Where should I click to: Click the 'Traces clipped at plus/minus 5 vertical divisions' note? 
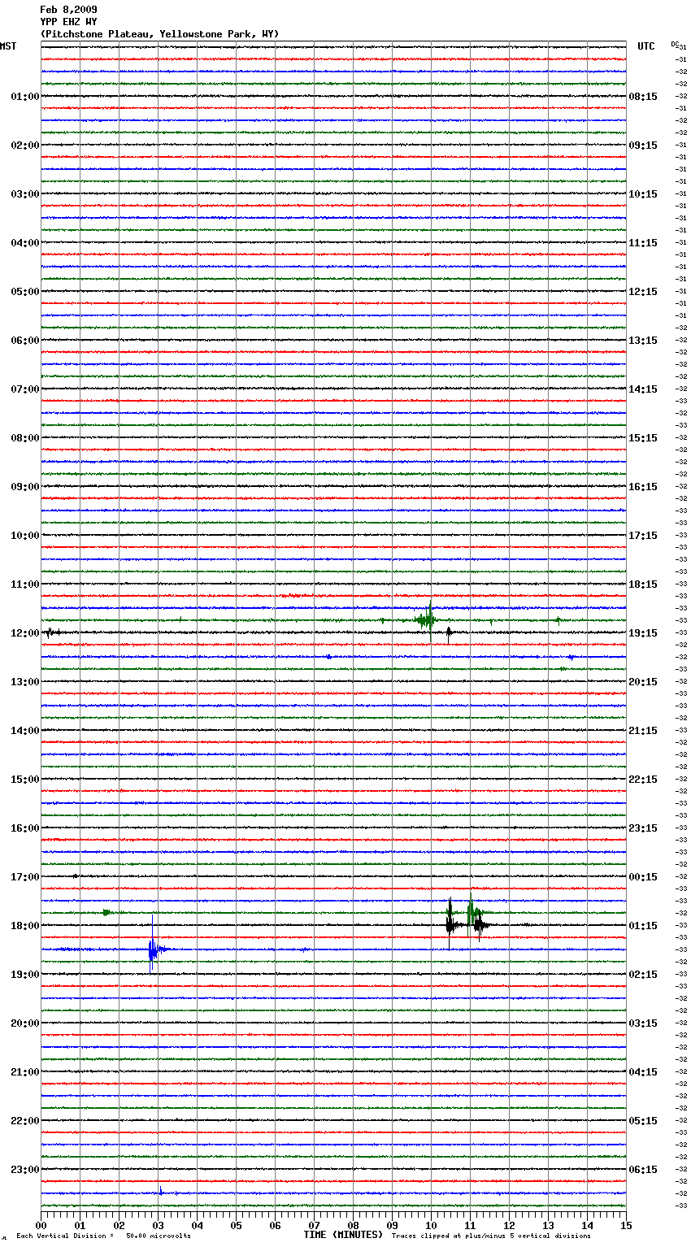coord(491,1236)
